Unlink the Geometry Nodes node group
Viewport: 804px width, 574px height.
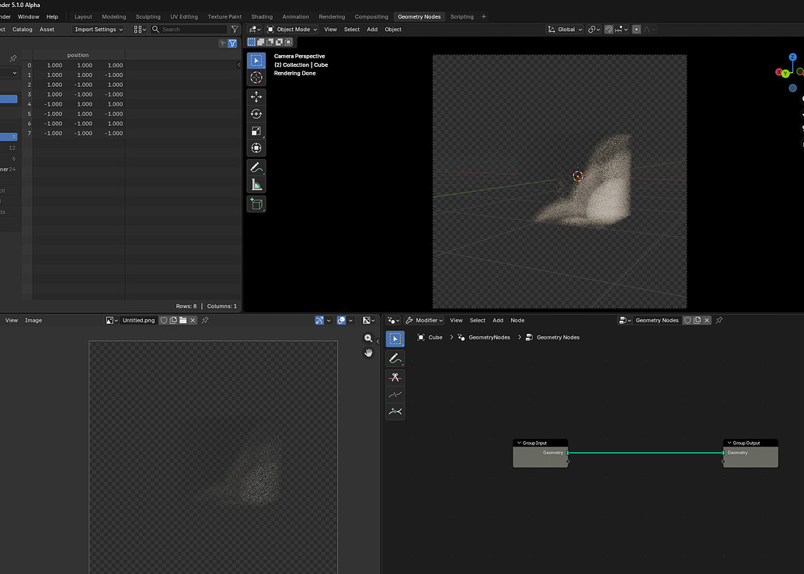(x=707, y=320)
